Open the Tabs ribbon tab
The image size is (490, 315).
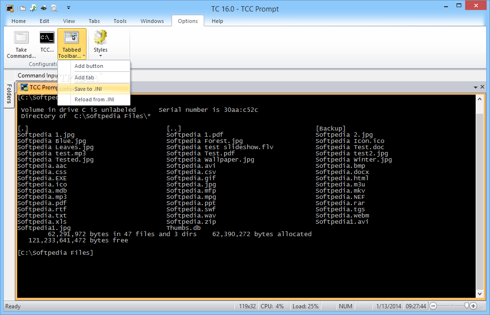point(94,21)
